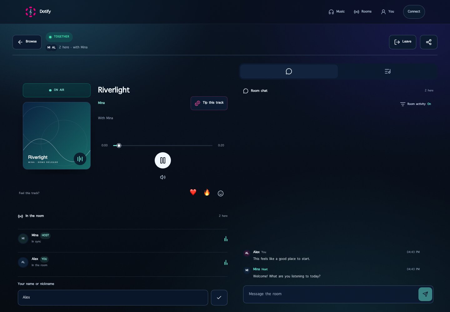Click the Riverlight album cover
This screenshot has height=312, width=450.
coord(57,136)
